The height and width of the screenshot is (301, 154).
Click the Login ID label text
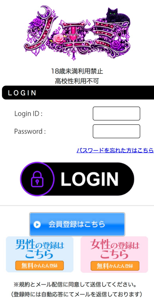point(28,114)
